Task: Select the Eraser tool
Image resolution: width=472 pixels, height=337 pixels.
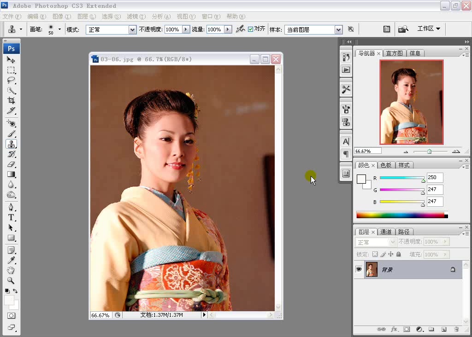Action: 12,164
